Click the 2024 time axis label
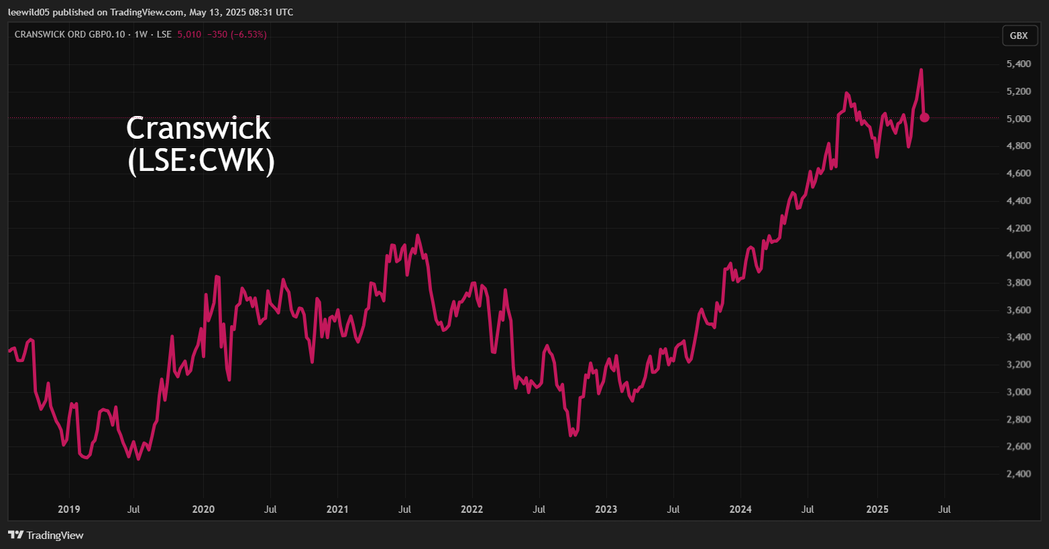Viewport: 1049px width, 549px height. [740, 509]
